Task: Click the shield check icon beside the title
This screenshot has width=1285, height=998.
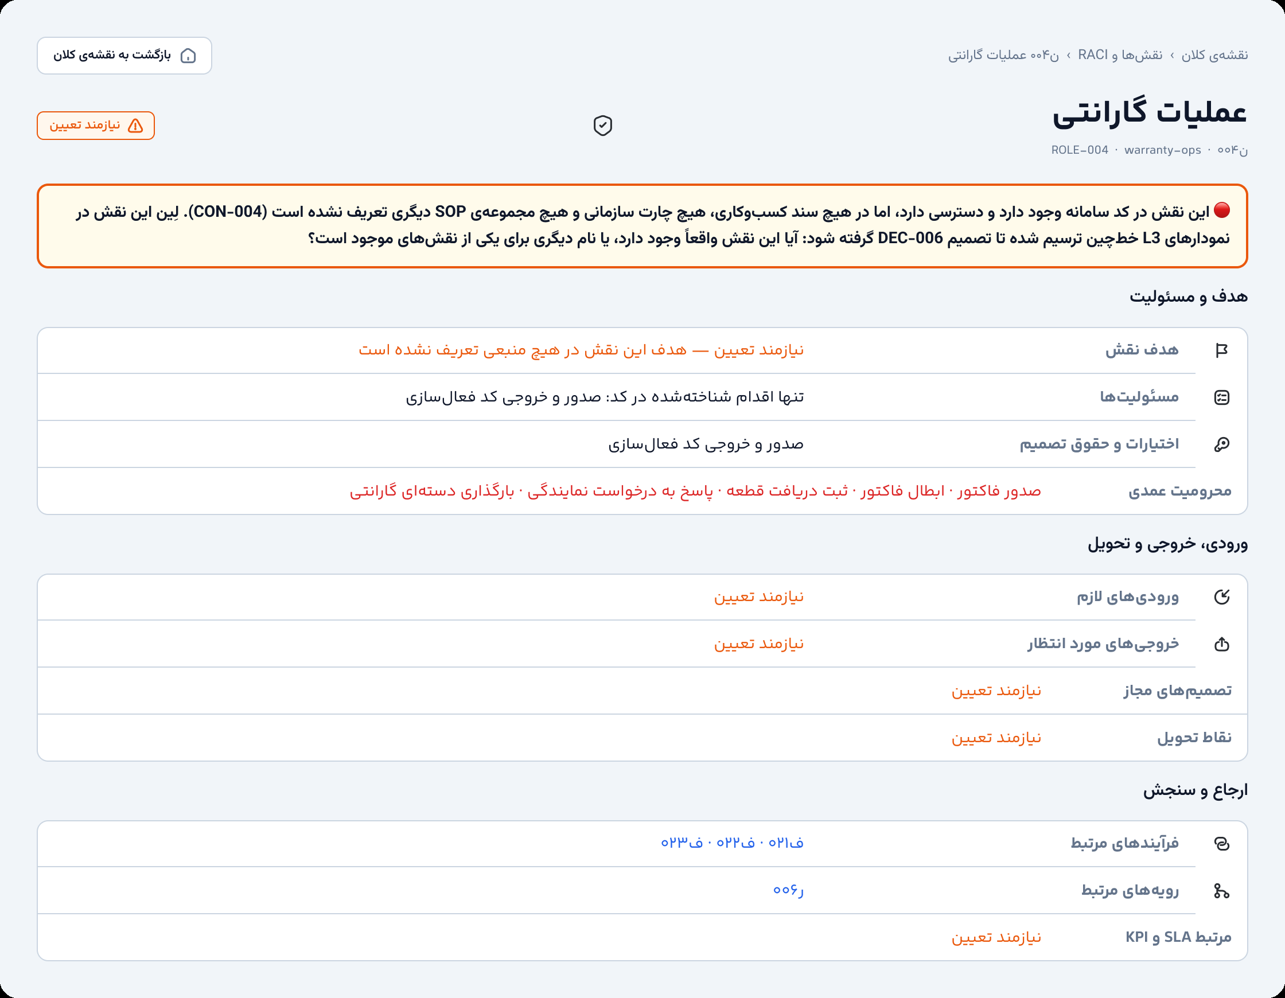Action: (x=602, y=126)
